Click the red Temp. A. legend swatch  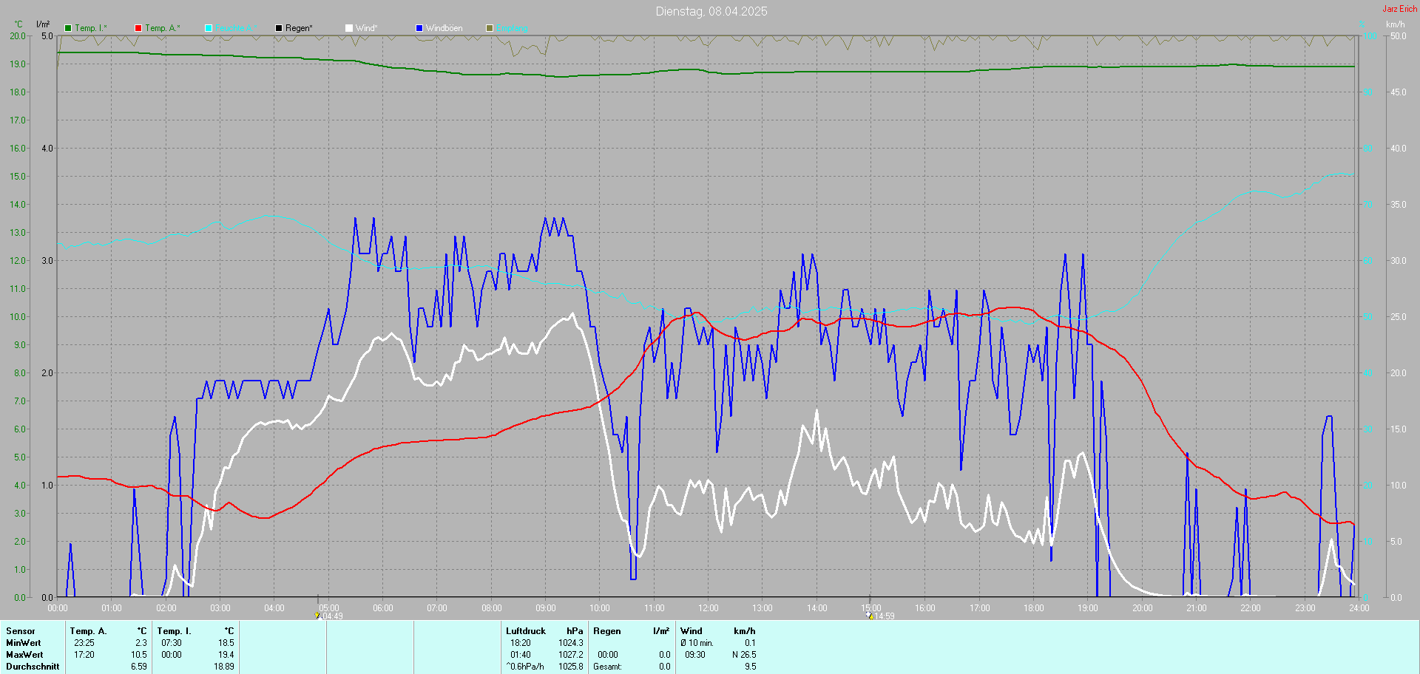tap(138, 28)
